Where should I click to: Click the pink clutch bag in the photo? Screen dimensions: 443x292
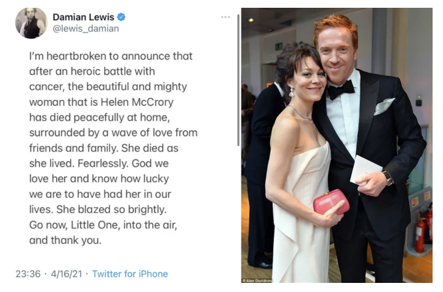(x=330, y=201)
